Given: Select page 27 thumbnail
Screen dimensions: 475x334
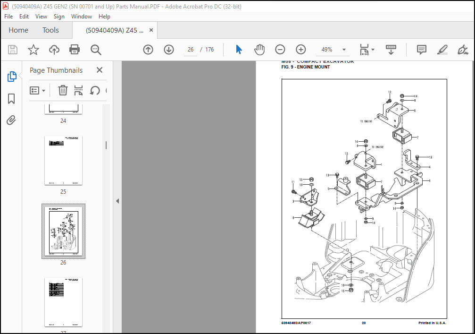Looking at the screenshot, I should tap(63, 302).
